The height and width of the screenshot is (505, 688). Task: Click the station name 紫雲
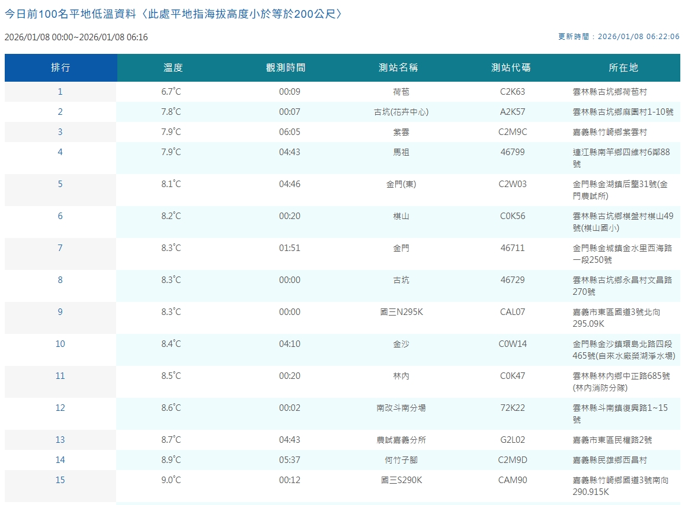401,132
